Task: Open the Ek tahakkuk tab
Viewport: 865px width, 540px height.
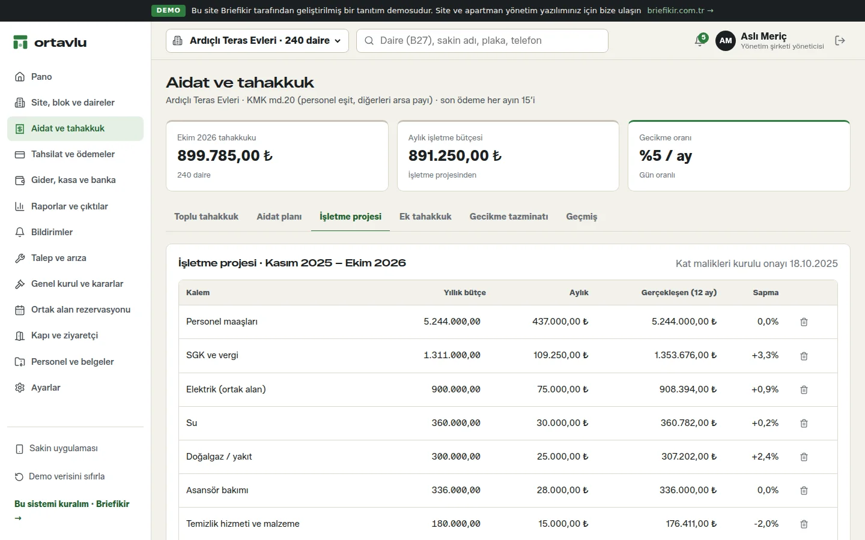Action: [x=425, y=217]
